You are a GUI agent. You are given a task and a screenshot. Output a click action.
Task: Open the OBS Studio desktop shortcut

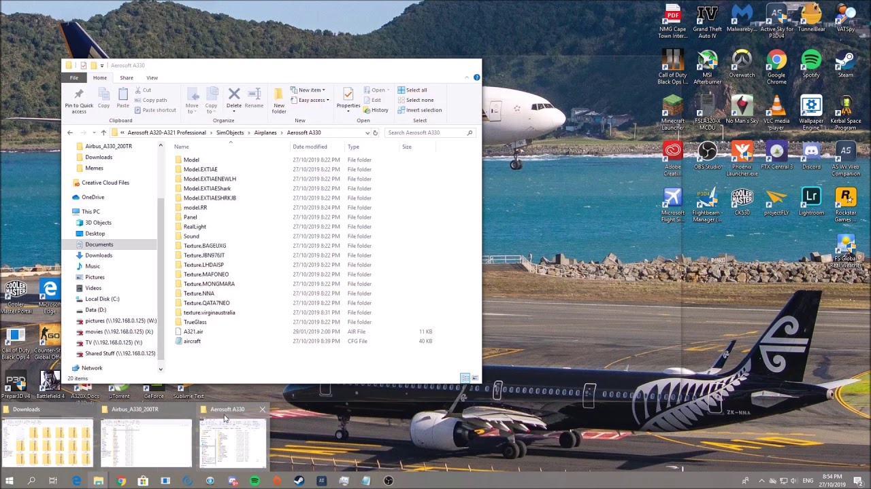(x=708, y=156)
